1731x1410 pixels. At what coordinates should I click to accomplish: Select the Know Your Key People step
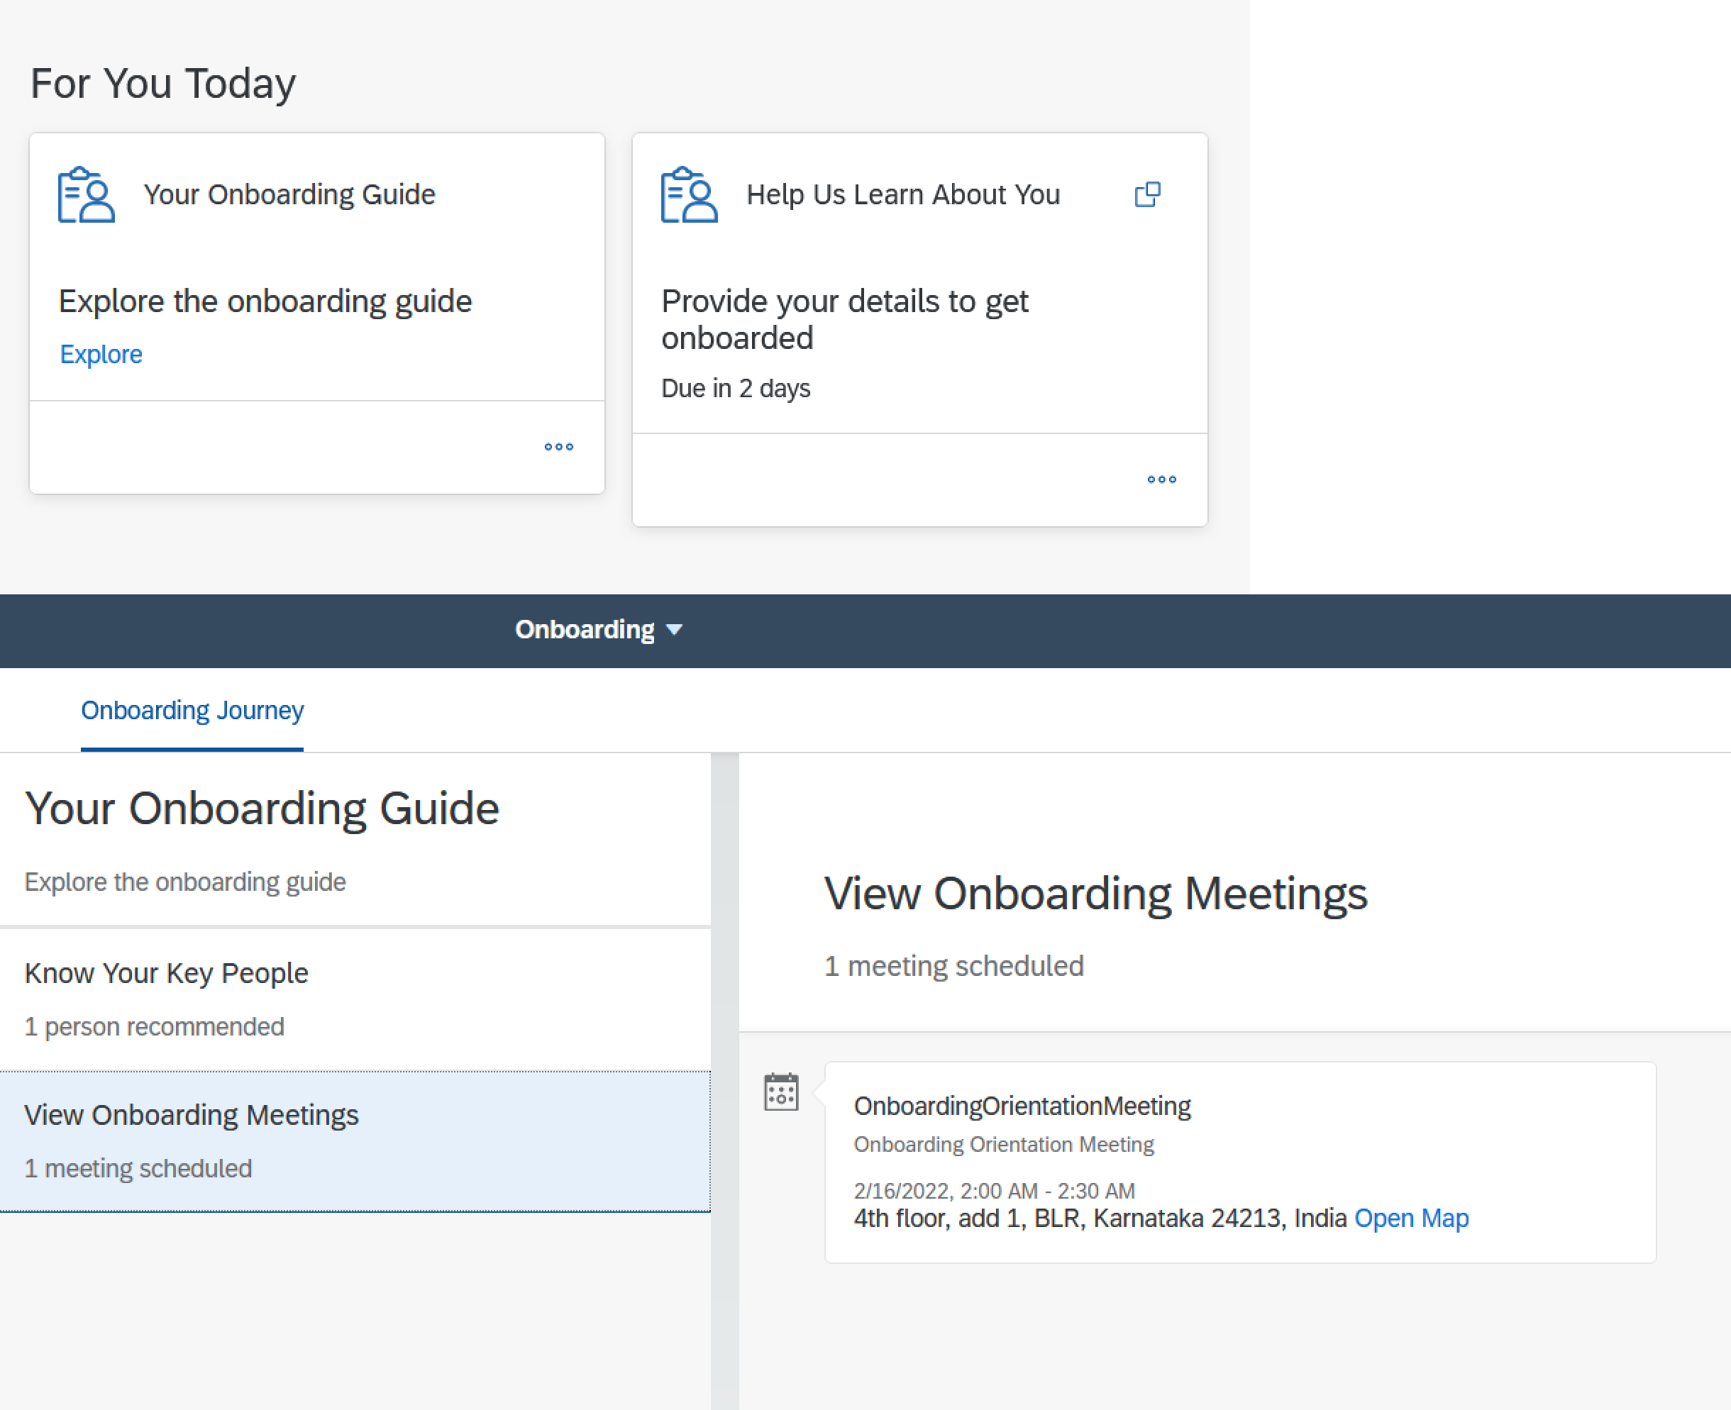coord(167,973)
